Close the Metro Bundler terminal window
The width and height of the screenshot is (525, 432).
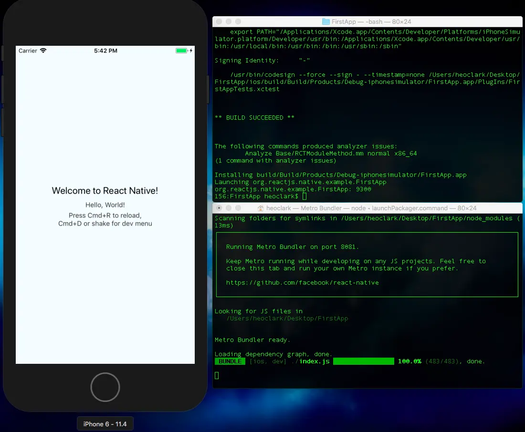tap(219, 208)
